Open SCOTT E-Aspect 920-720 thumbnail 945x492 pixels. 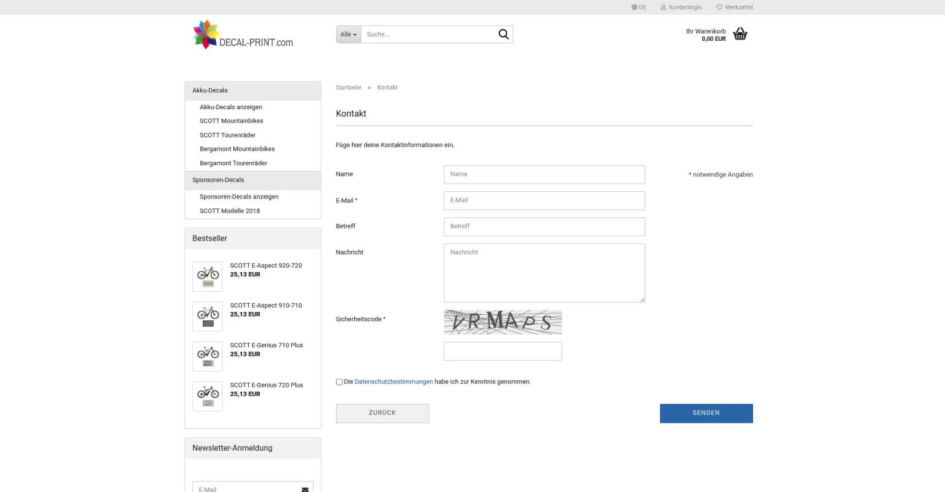point(207,276)
